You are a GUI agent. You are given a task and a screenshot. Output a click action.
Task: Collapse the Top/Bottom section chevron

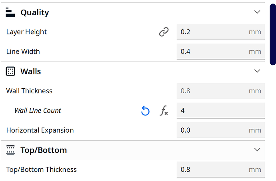(257, 150)
